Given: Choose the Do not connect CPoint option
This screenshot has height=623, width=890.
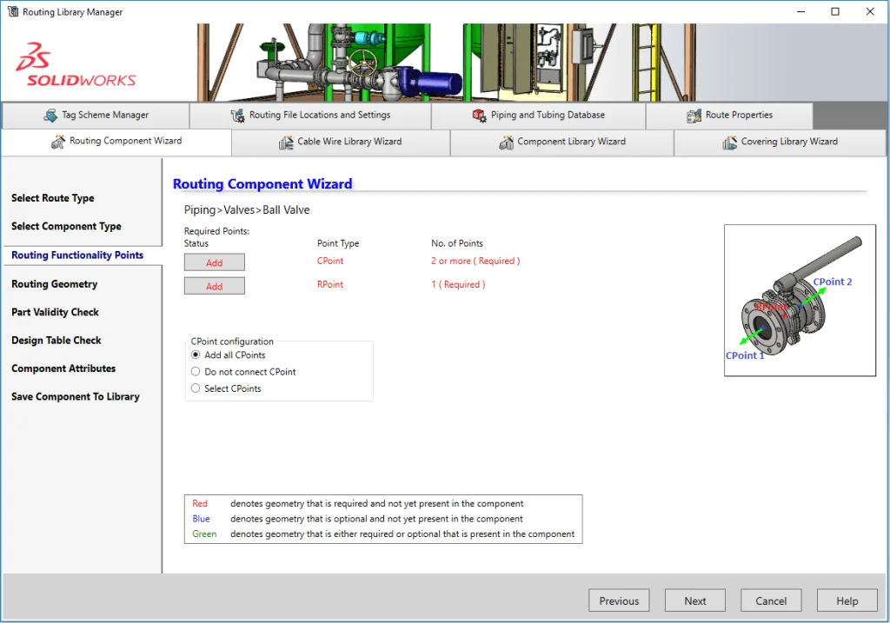Looking at the screenshot, I should (x=196, y=372).
